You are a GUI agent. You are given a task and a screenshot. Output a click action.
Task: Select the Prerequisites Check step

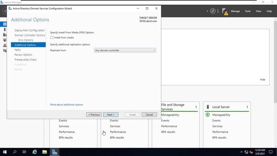click(x=26, y=60)
